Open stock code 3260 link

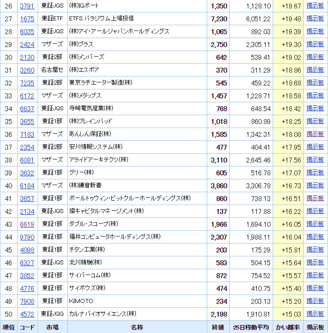tap(27, 70)
